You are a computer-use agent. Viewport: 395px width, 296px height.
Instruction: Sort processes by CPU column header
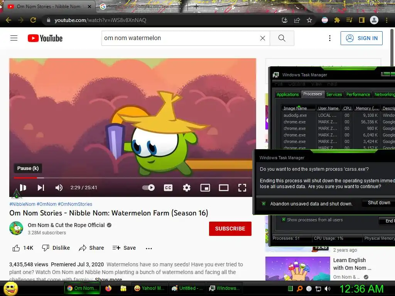click(x=347, y=108)
